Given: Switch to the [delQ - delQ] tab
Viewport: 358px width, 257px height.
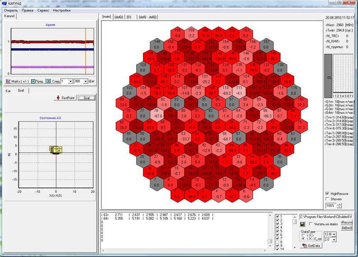Looking at the screenshot, I should point(148,17).
